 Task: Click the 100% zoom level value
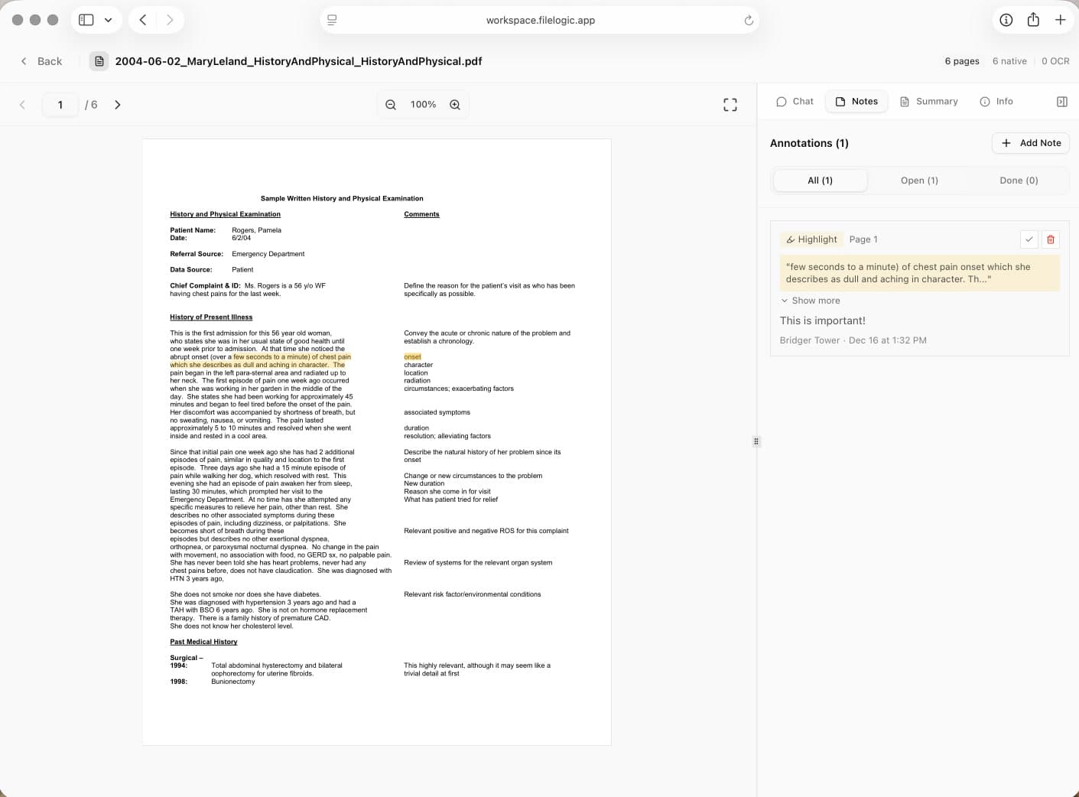click(423, 105)
